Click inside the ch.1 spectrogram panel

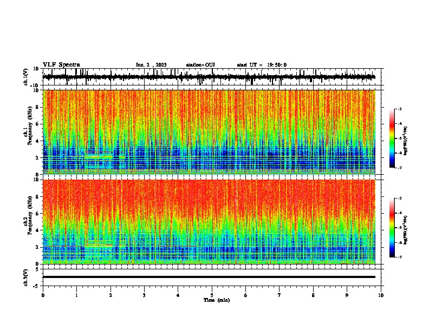pos(209,132)
